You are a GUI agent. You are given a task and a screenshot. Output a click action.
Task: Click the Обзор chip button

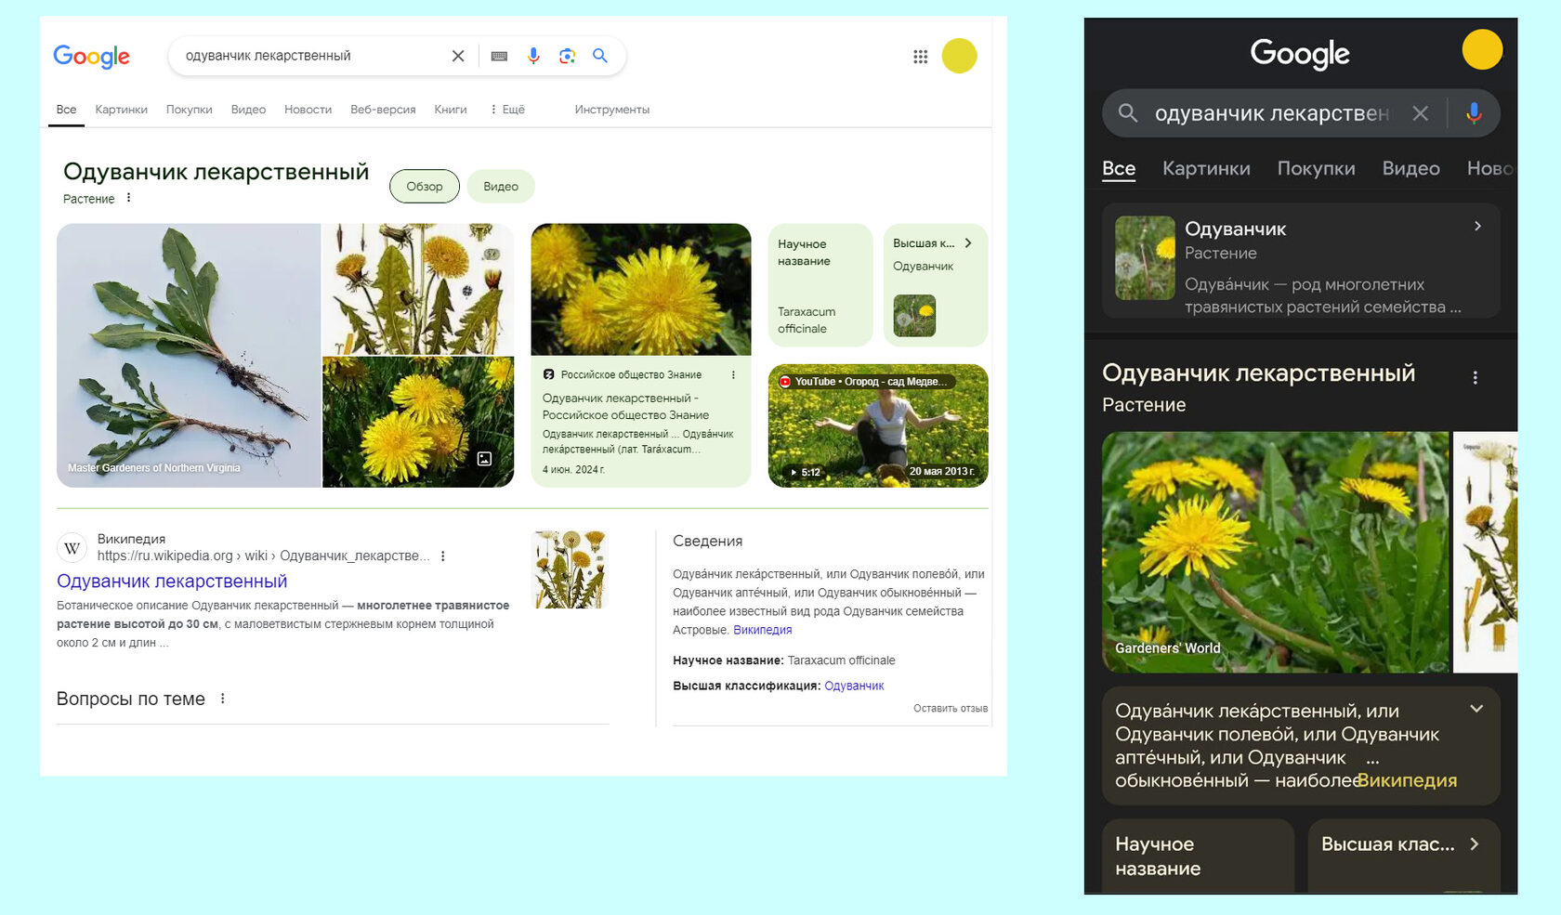(x=425, y=186)
